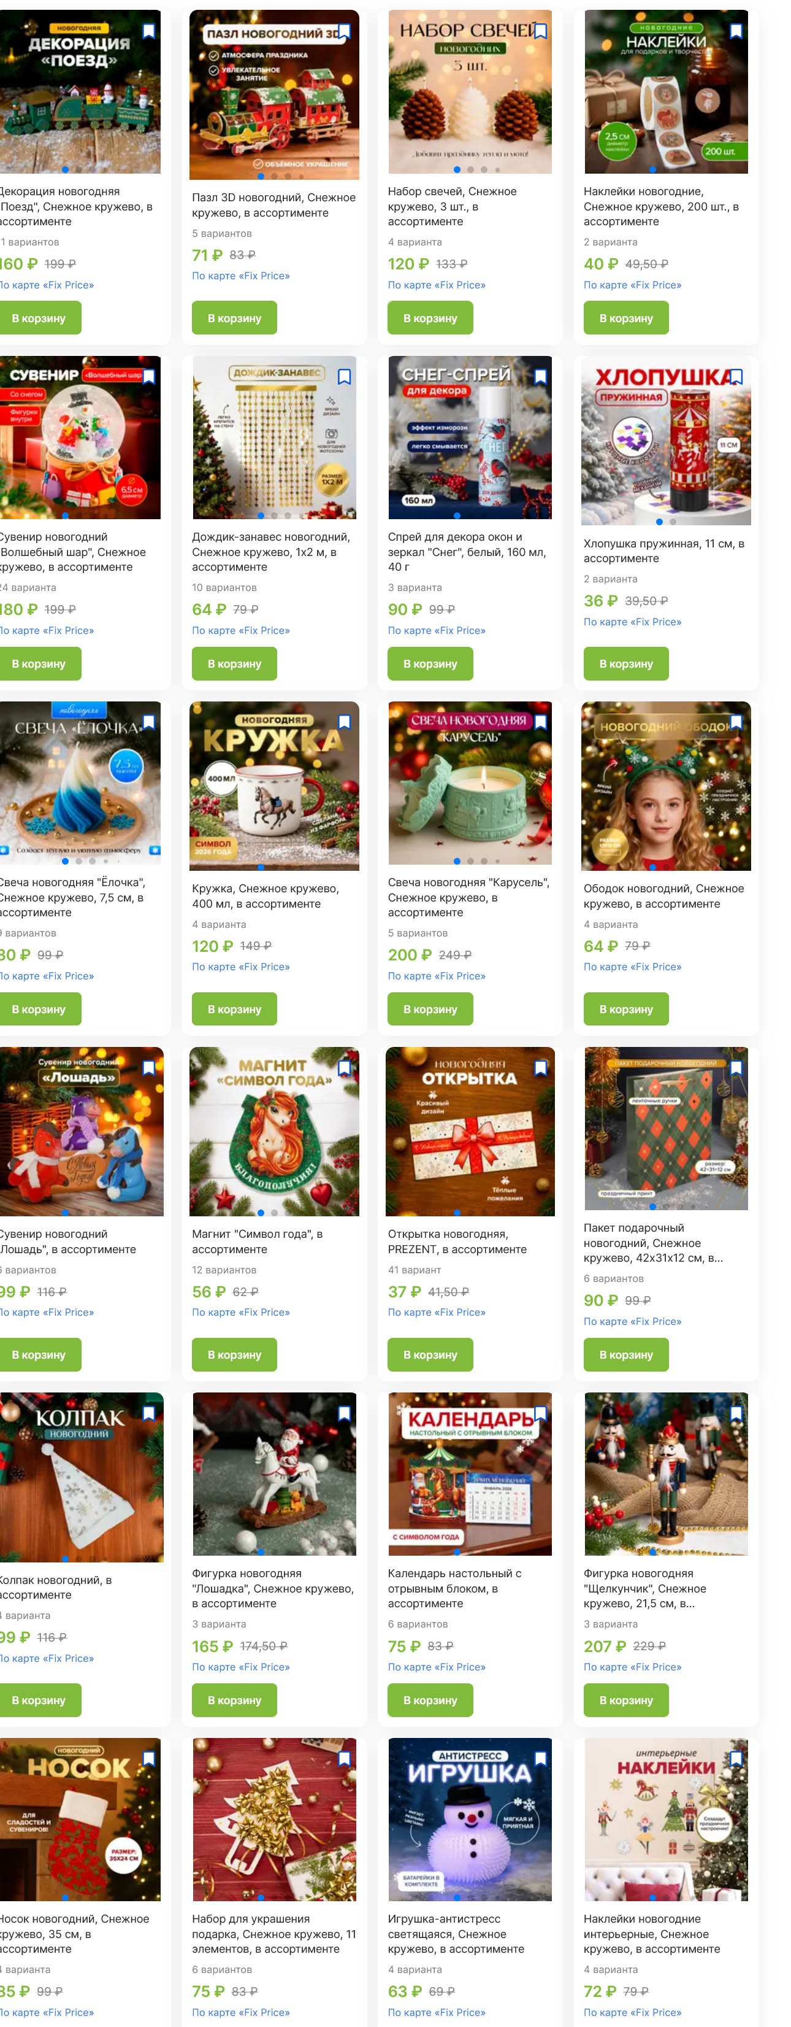Viewport: 791px width, 2027px height.
Task: Add 'Хлопушка пружинная' to cart
Action: click(x=626, y=663)
